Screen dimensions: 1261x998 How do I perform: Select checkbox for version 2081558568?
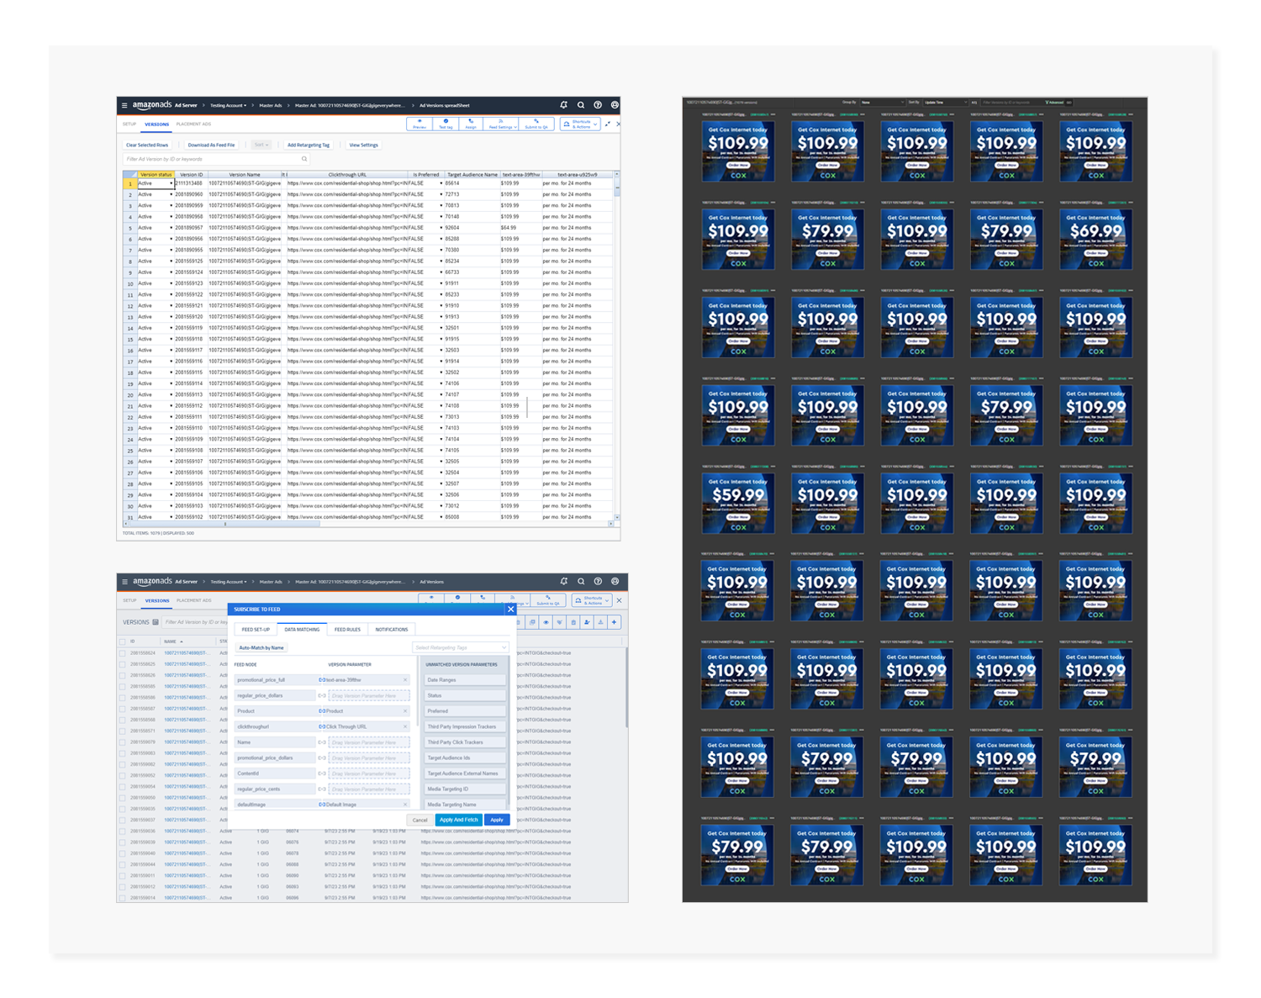(x=123, y=720)
